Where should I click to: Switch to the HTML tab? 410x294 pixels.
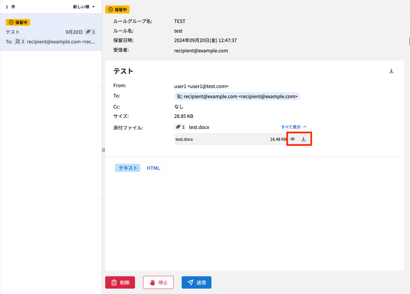[153, 168]
